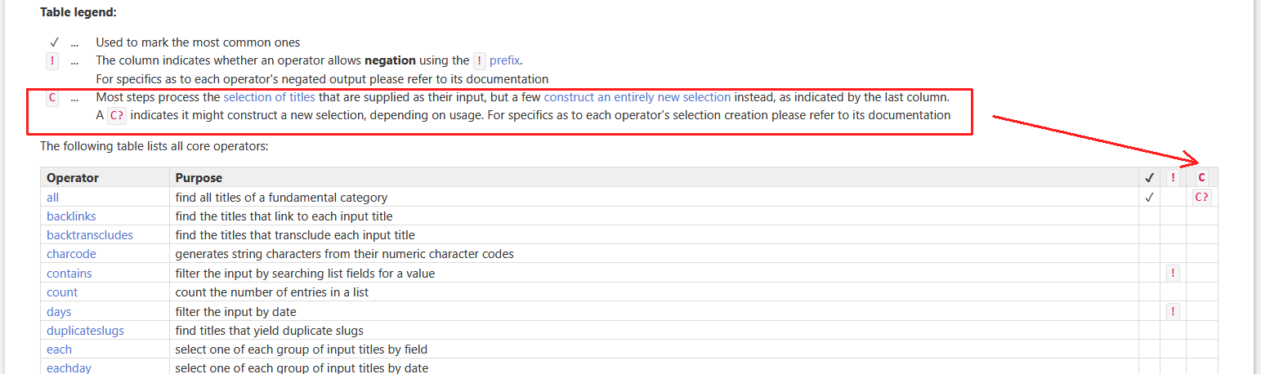Click the ! badge in days row

click(1173, 311)
